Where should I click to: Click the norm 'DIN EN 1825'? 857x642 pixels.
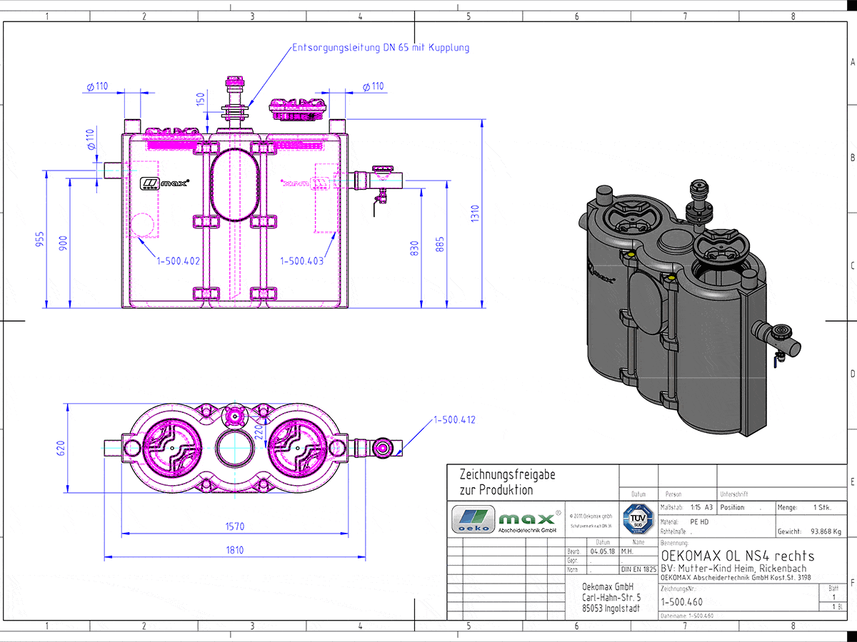coord(638,570)
